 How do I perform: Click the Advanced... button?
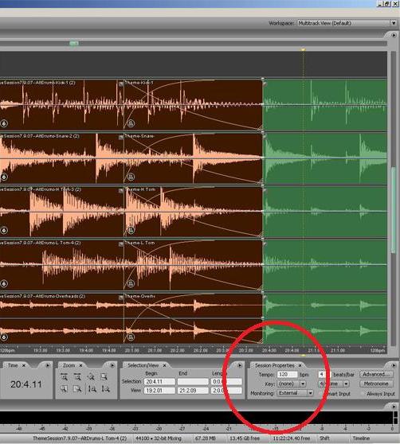[376, 374]
